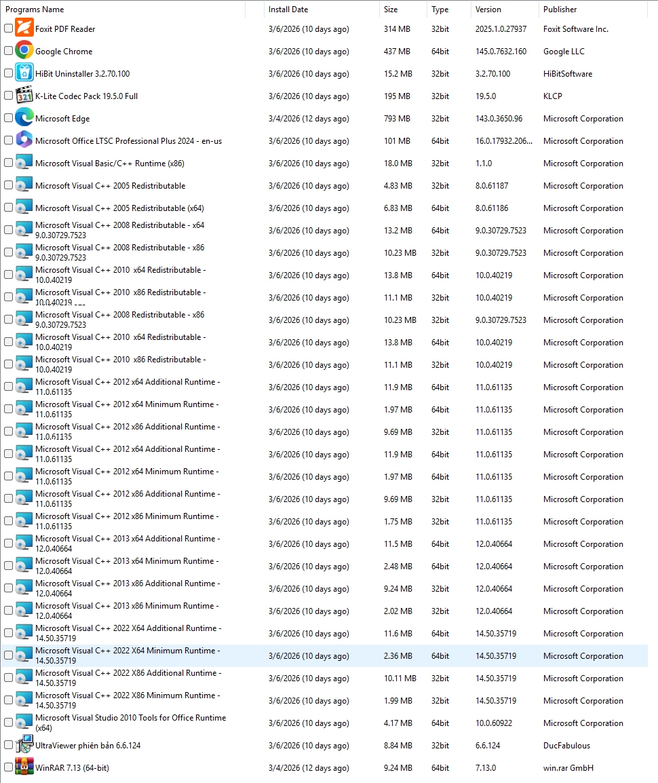Viewport: 658px width, 783px height.
Task: Click the Foxit PDF Reader icon
Action: pos(24,28)
